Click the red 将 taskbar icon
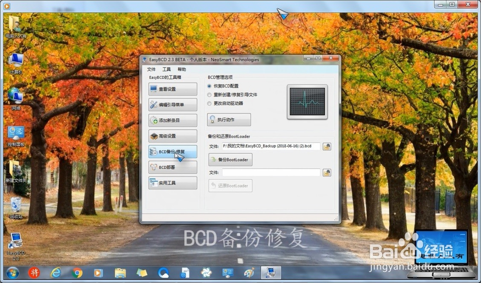The image size is (481, 283). (34, 272)
